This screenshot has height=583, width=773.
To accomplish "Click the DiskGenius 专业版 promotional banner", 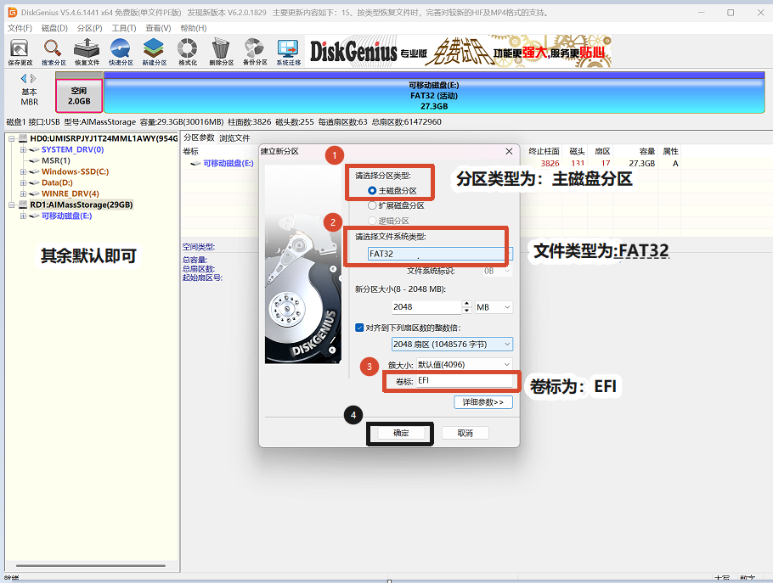I will pyautogui.click(x=459, y=51).
